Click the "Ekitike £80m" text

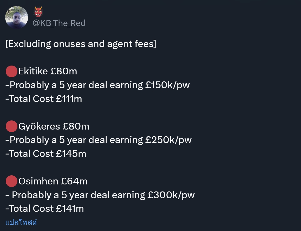tap(48, 71)
